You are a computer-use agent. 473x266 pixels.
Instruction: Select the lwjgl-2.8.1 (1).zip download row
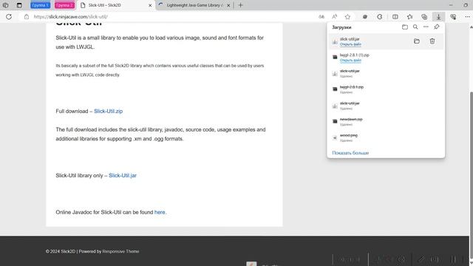coord(386,58)
